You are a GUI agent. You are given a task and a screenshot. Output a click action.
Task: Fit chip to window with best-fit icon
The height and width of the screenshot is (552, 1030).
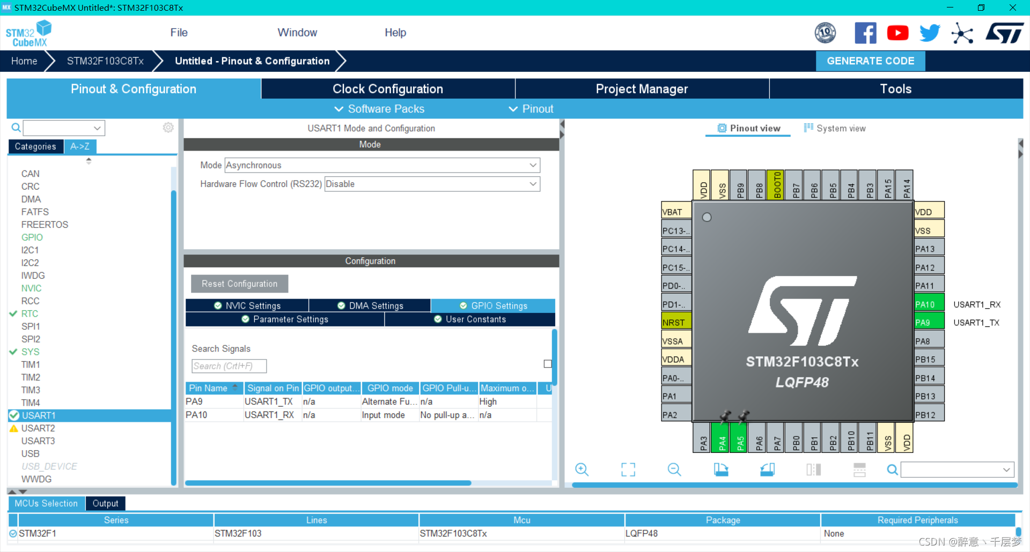628,470
